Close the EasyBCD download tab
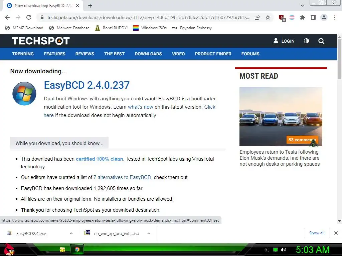Viewport: 342px width, 256px height. [x=77, y=6]
